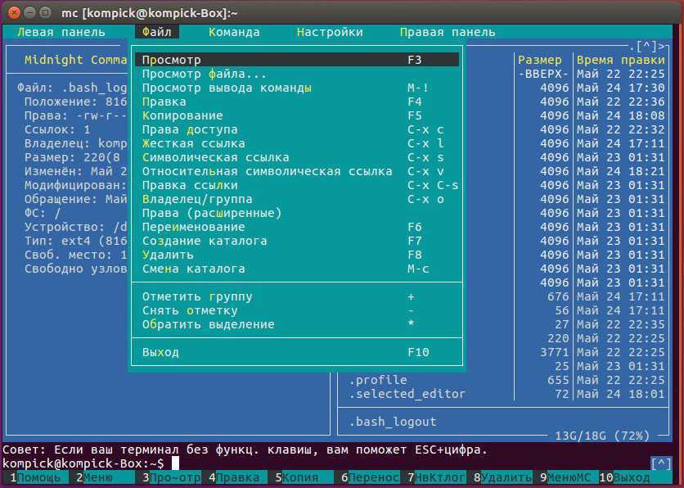Open the Правая панель menu
Viewport: 684px width, 488px height.
pyautogui.click(x=448, y=32)
